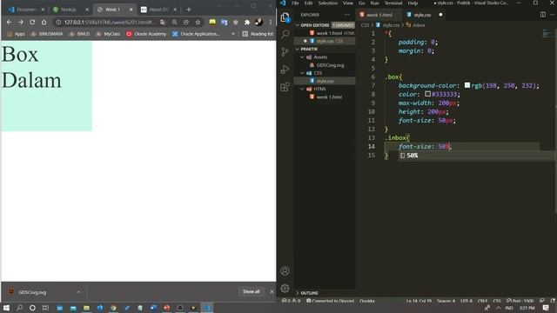557x313 pixels.
Task: Collapse the HTML folder in explorer
Action: [x=302, y=89]
